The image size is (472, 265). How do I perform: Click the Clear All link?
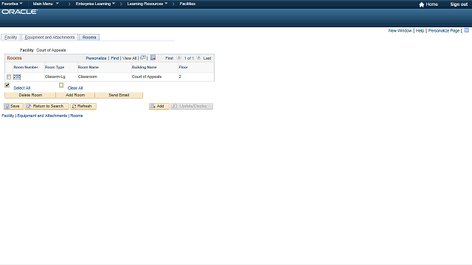[x=75, y=88]
